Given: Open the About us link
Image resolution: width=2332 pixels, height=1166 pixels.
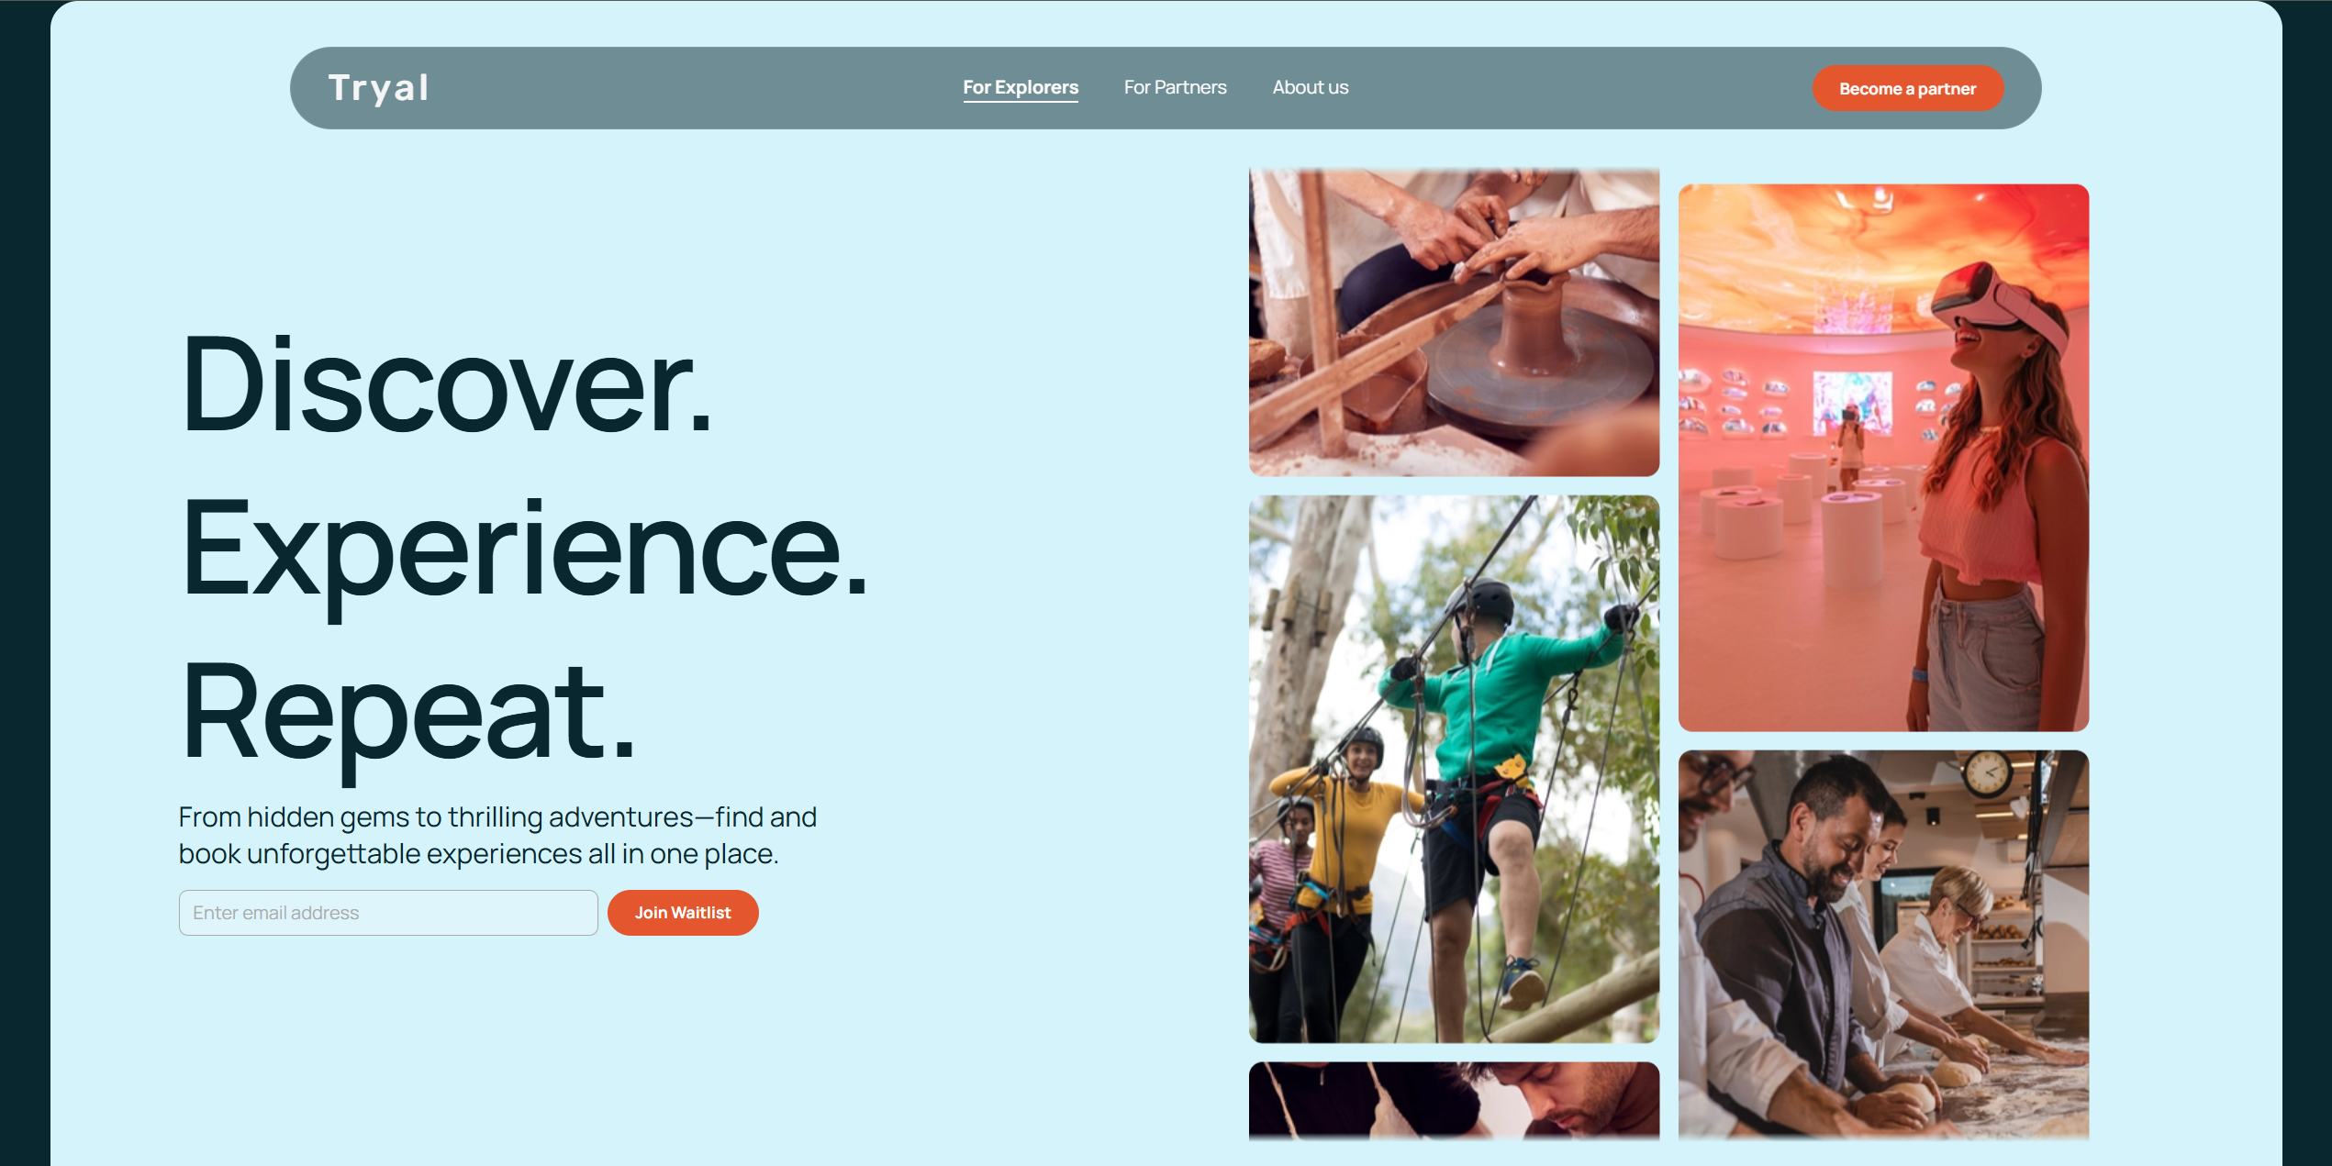Looking at the screenshot, I should click(x=1310, y=87).
